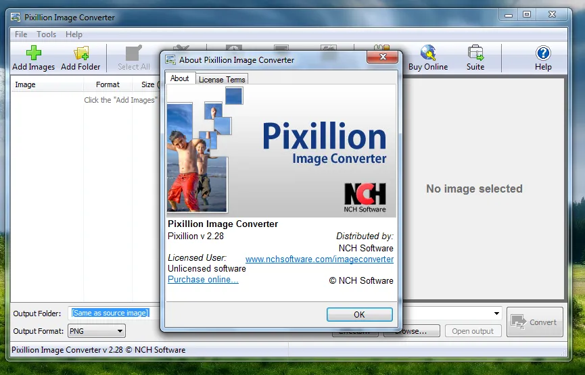Click the 'No image selected' preview text
The width and height of the screenshot is (585, 375).
coord(474,189)
